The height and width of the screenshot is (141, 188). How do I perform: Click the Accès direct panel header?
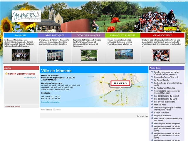(x=167, y=68)
